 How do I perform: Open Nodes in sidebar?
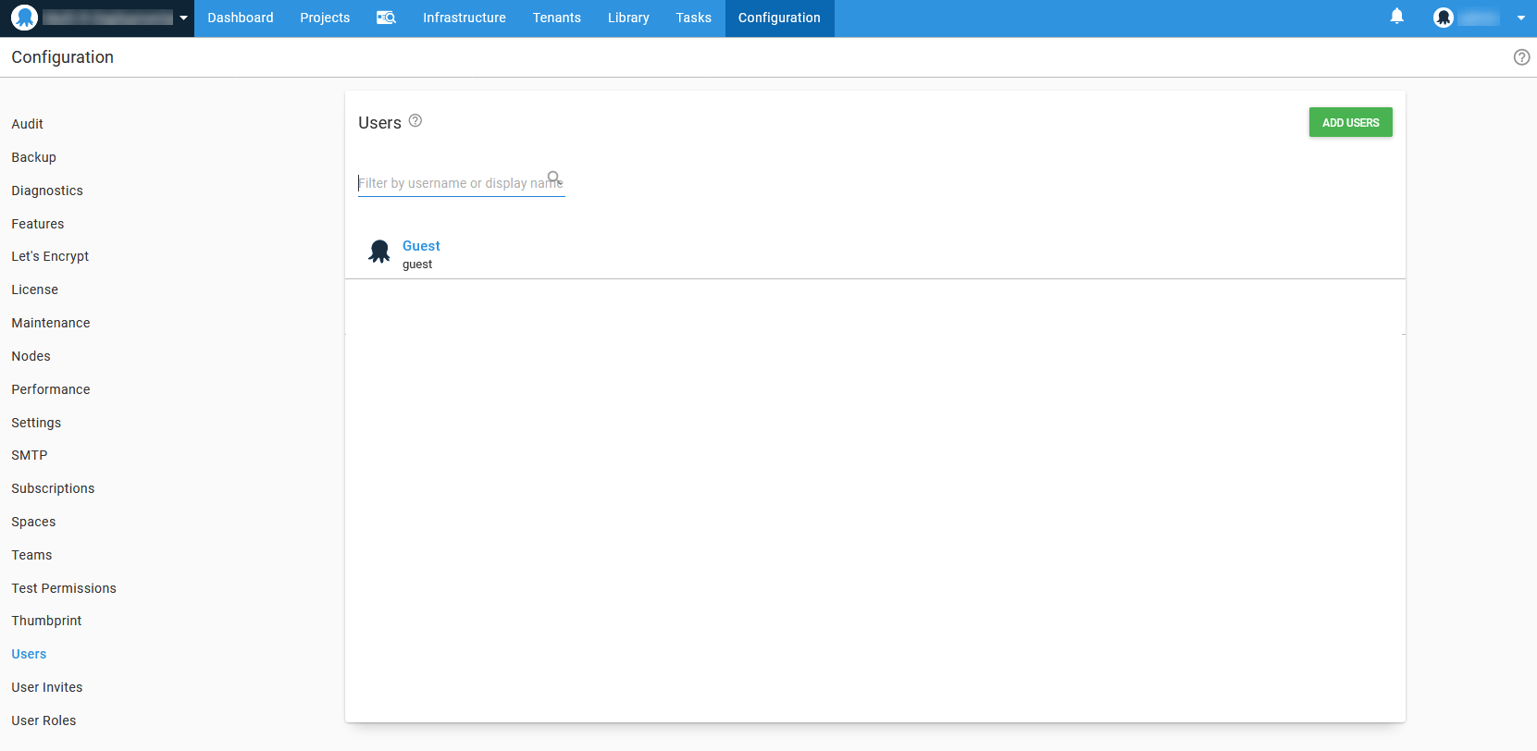click(31, 356)
